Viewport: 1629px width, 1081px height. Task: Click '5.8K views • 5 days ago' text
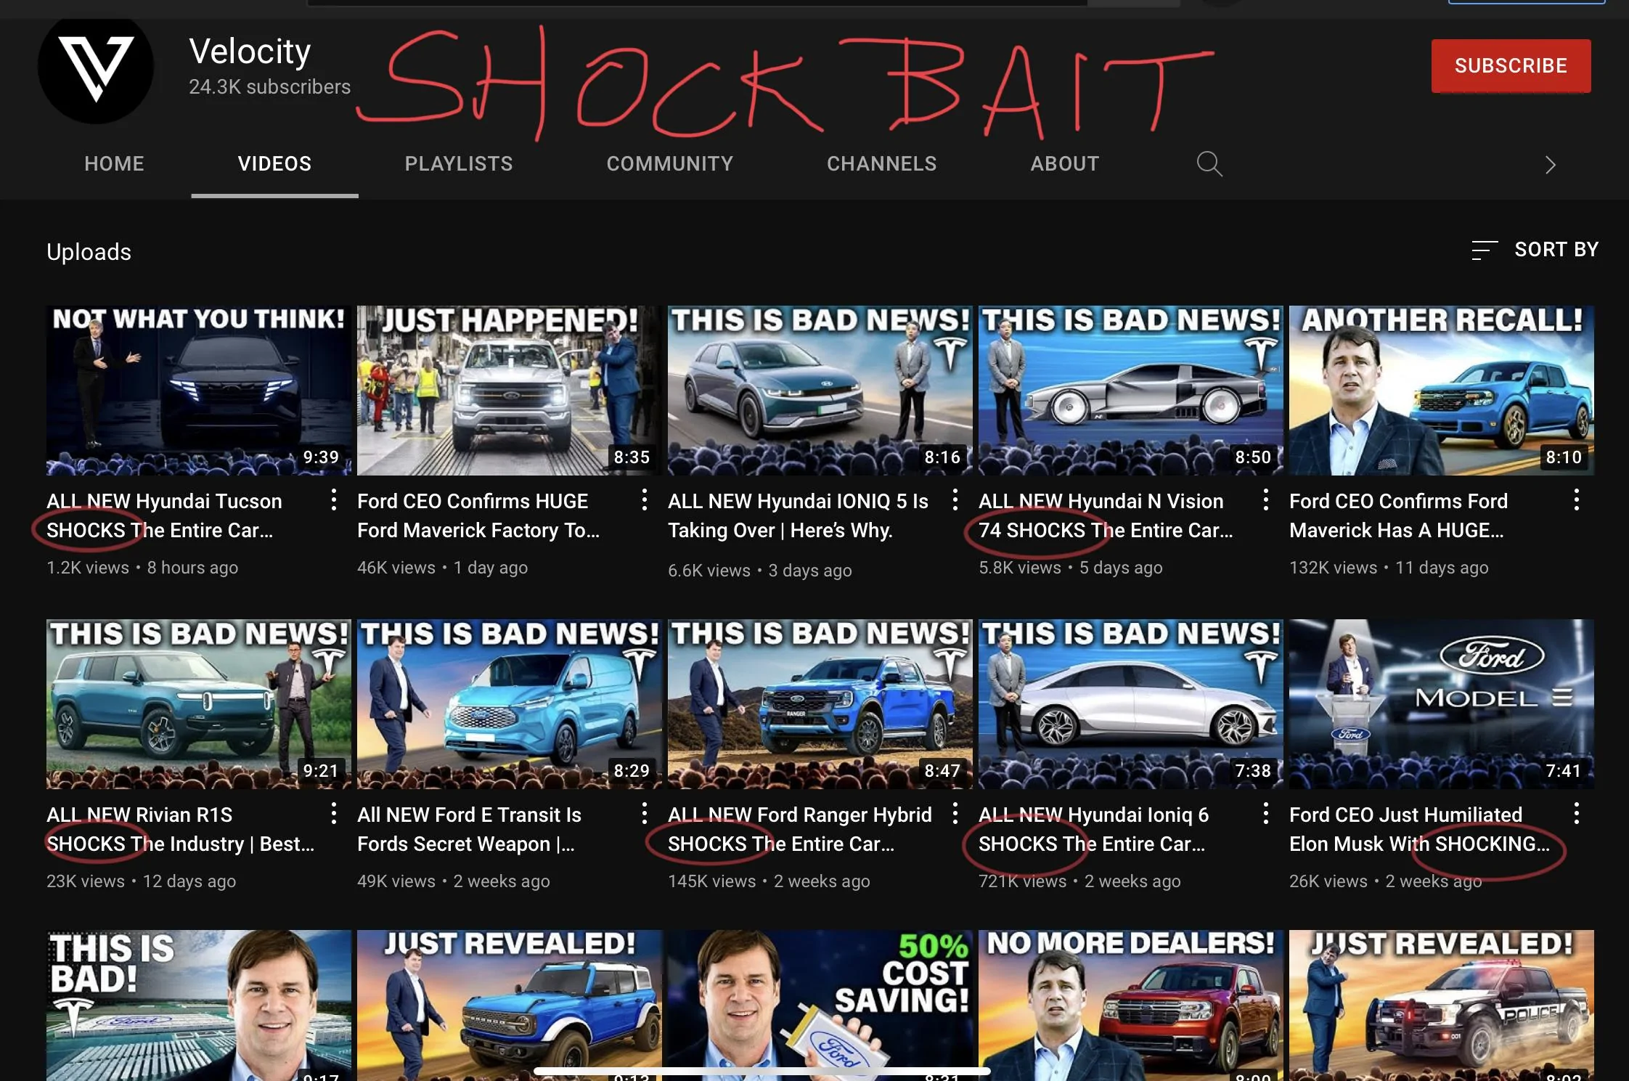1071,568
